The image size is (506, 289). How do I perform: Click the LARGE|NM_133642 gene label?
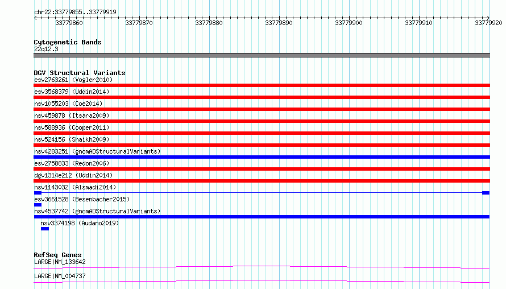coord(60,262)
